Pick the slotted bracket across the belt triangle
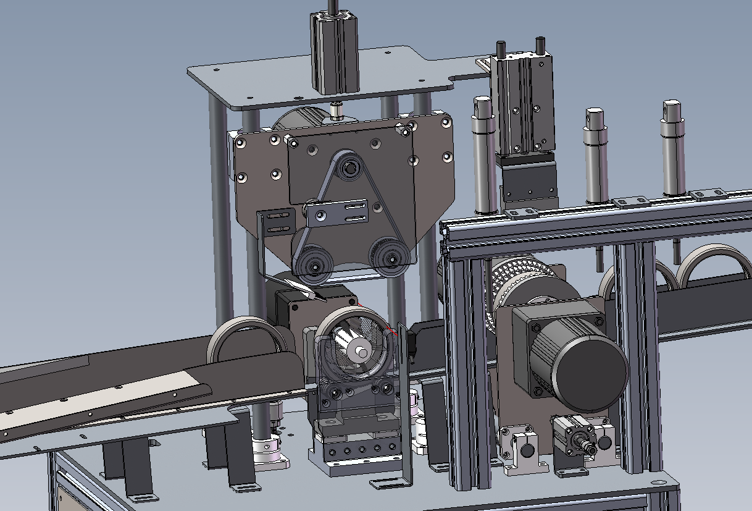Screen dimensions: 752x511 338,213
